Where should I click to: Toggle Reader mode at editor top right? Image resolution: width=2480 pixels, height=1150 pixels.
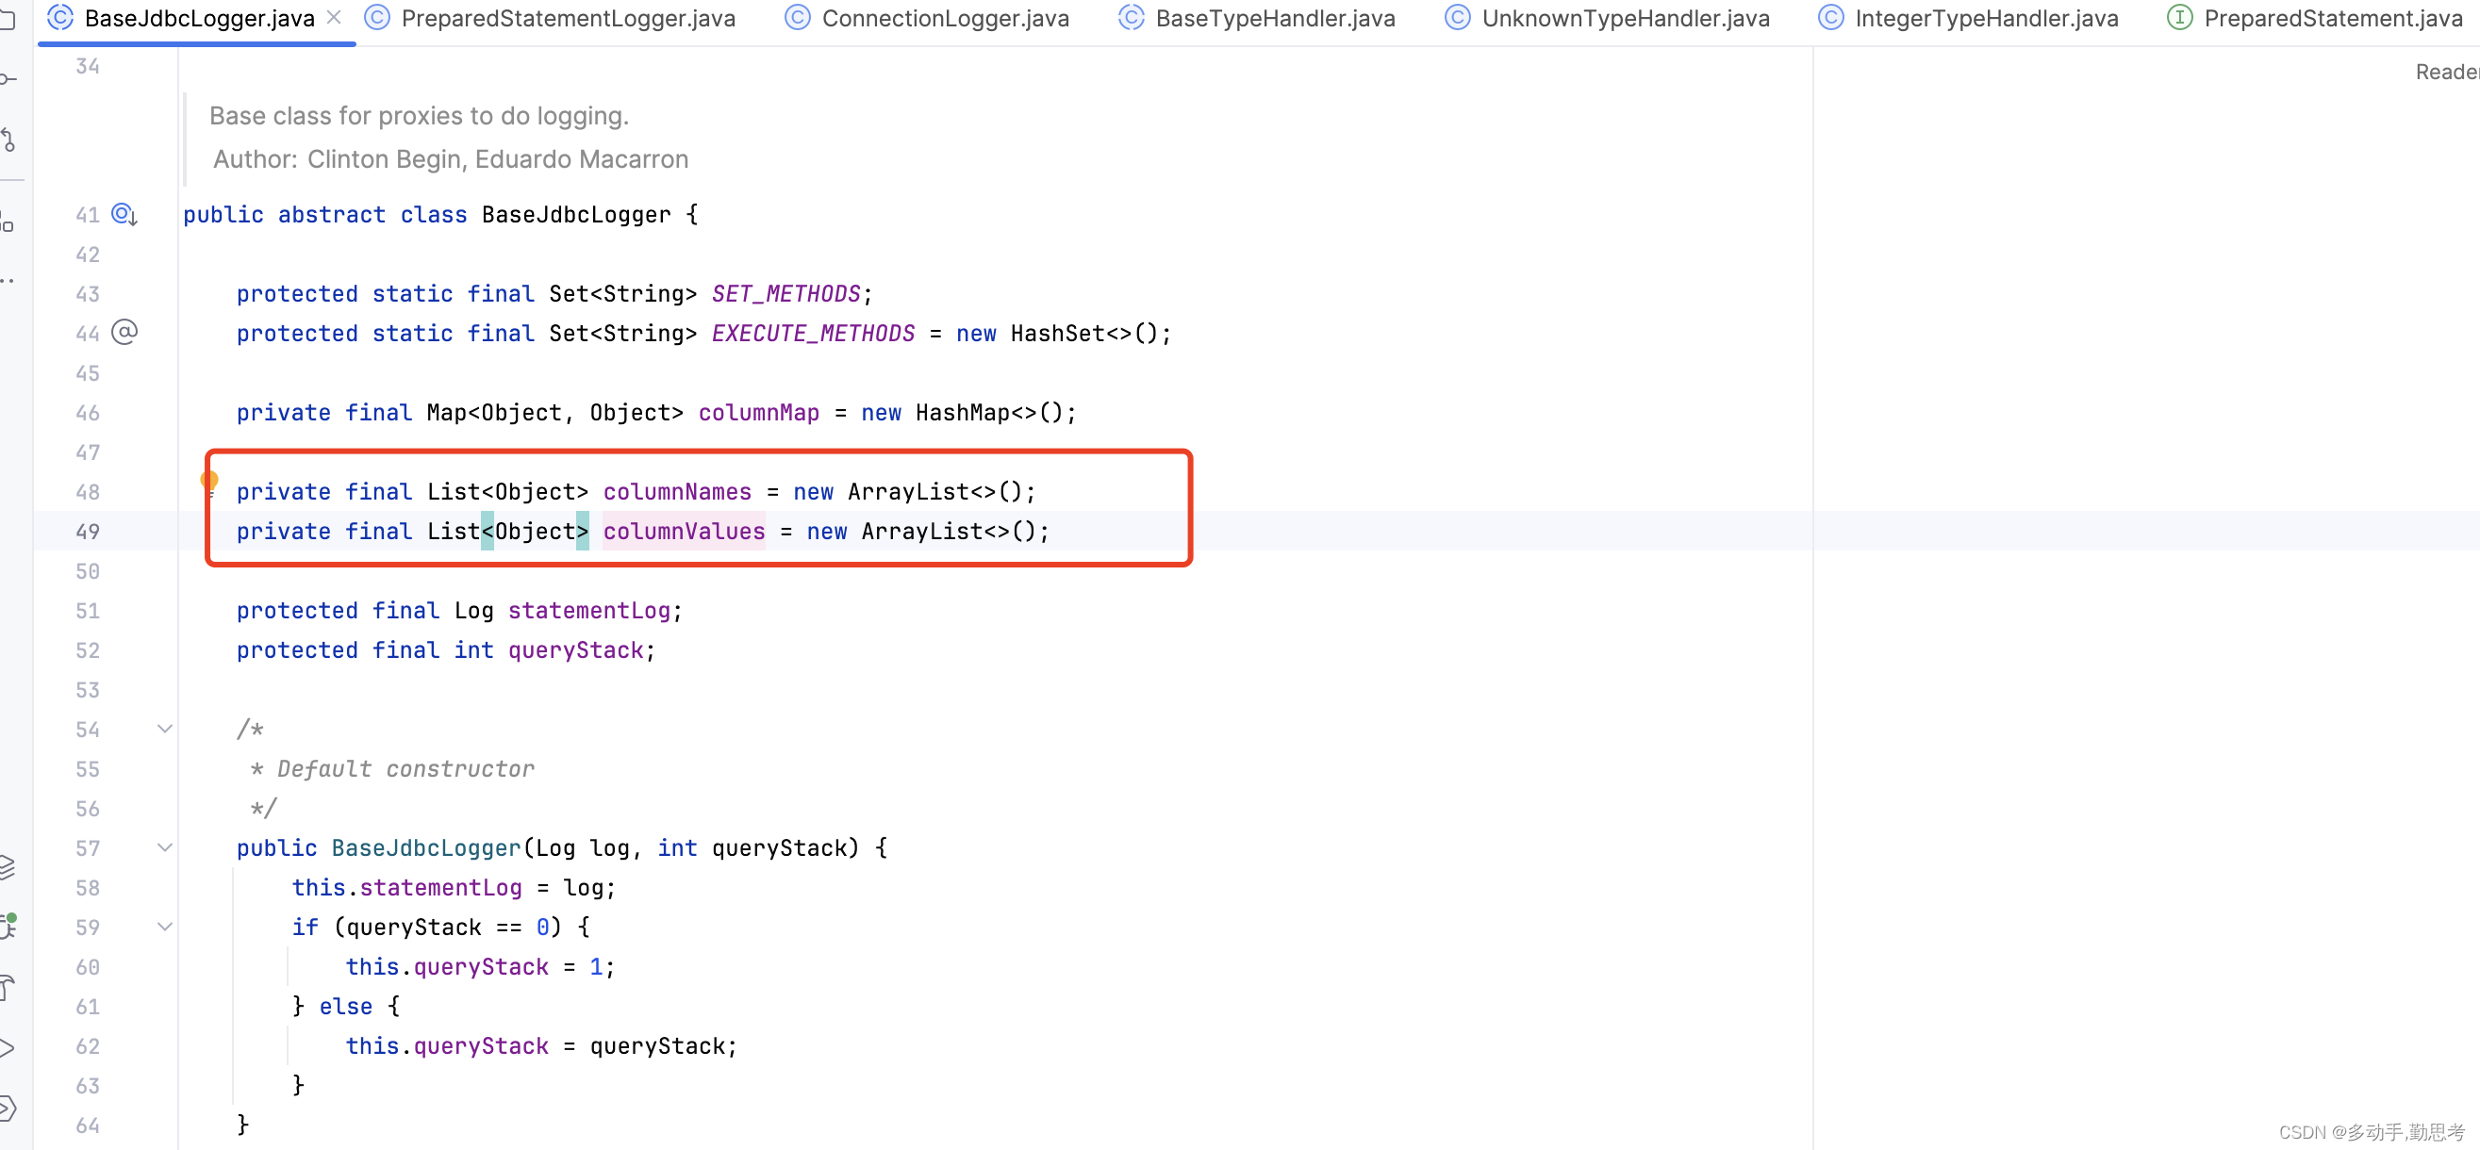pos(2447,73)
